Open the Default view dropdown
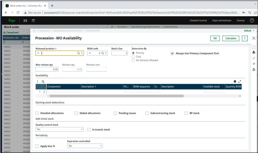The image size is (258, 153). pyautogui.click(x=249, y=31)
